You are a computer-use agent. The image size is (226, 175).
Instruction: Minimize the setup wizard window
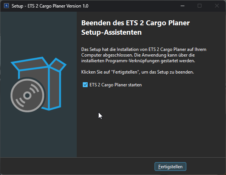point(183,6)
